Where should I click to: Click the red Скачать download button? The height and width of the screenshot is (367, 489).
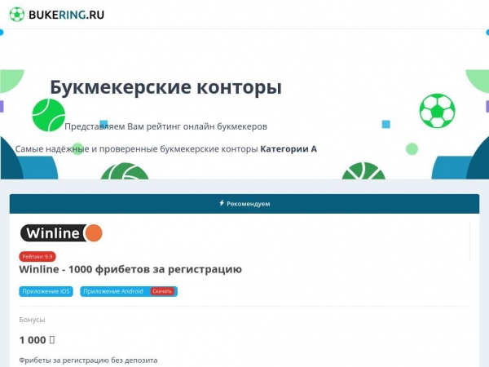point(162,291)
